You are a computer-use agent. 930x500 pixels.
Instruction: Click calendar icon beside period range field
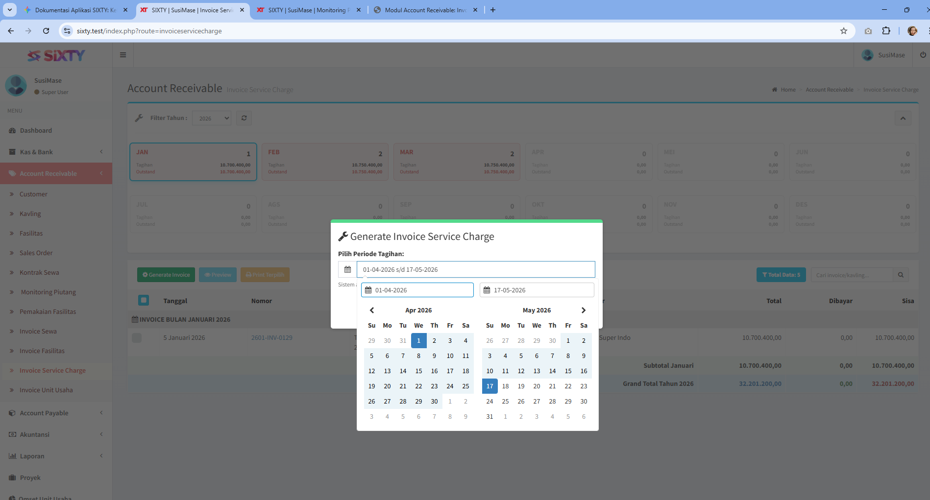(347, 269)
